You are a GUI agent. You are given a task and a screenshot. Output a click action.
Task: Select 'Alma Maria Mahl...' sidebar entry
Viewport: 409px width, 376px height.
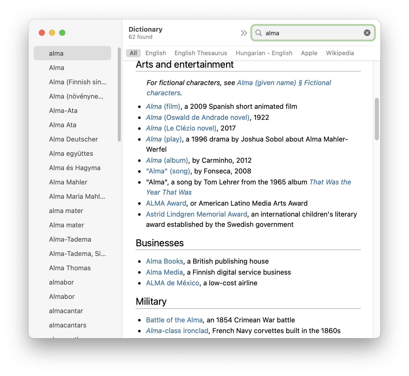click(72, 196)
